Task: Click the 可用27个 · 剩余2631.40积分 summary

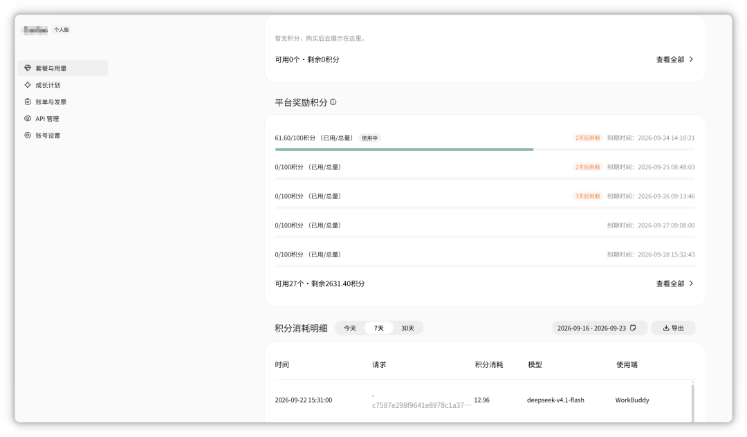Action: pyautogui.click(x=320, y=283)
